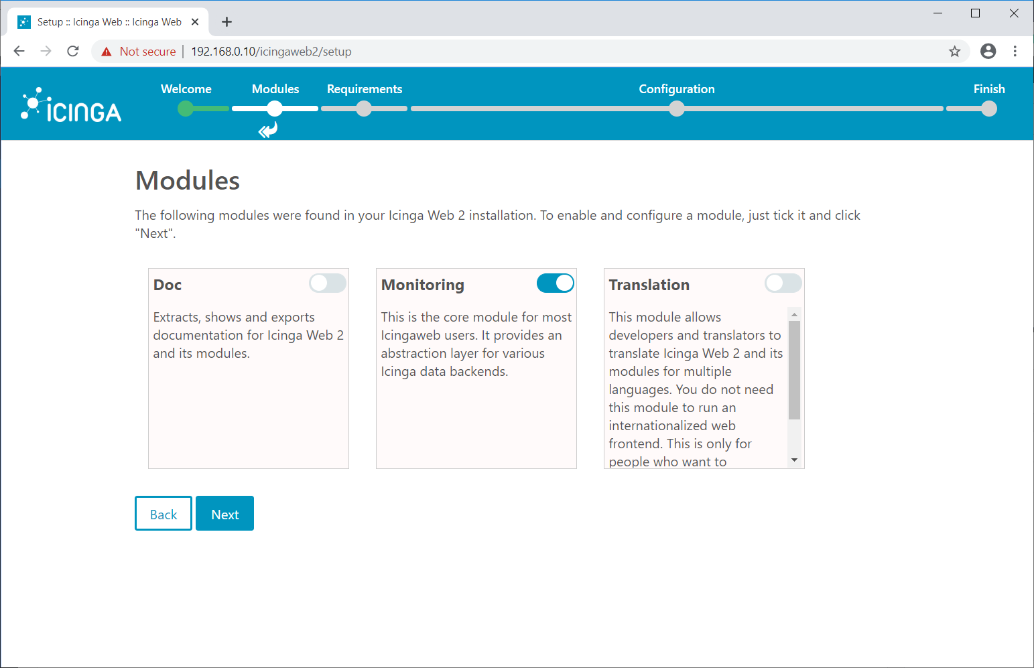Click the Translation description scrollbar thumb
Screen dimensions: 1034x668
pos(794,370)
